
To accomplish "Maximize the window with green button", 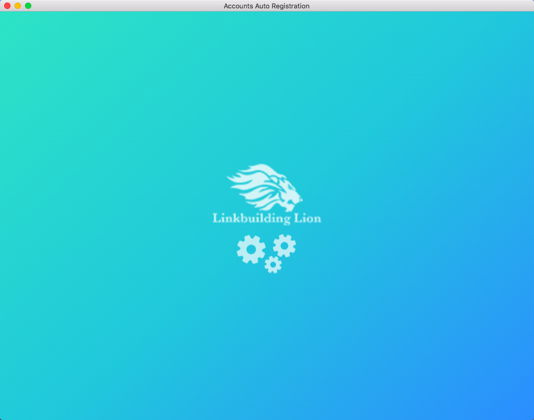I will tap(28, 6).
